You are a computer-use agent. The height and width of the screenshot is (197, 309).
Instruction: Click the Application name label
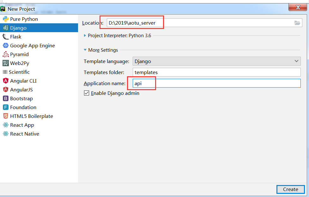pyautogui.click(x=105, y=84)
